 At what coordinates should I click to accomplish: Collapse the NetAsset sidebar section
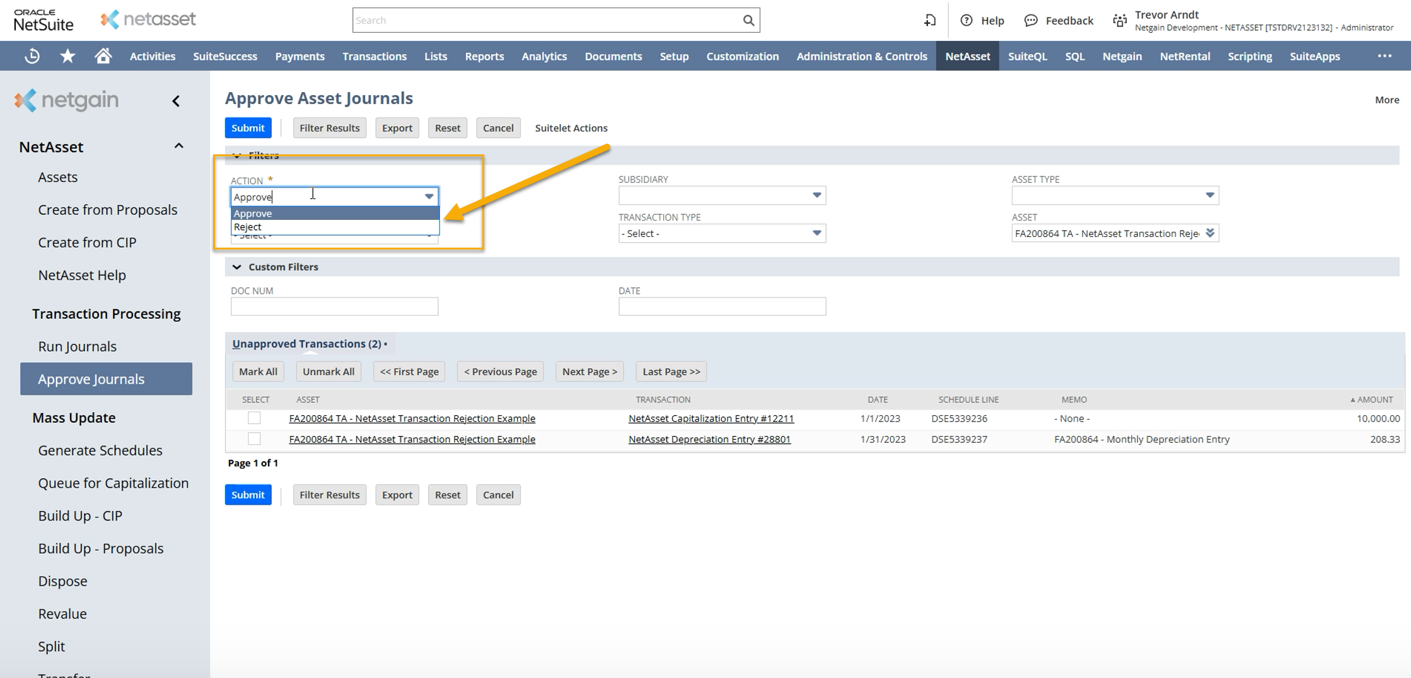[179, 146]
